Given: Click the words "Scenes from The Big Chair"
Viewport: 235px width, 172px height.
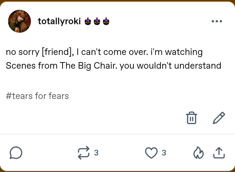Looking at the screenshot, I should (x=62, y=65).
